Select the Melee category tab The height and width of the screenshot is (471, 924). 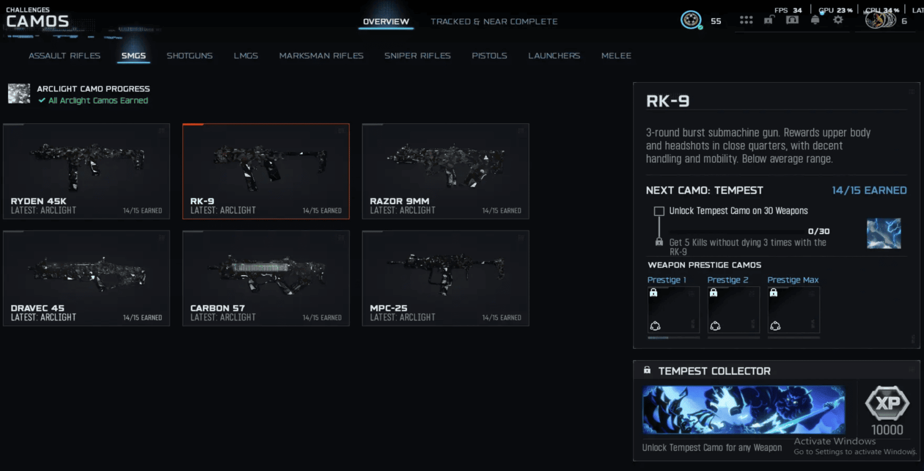coord(616,56)
